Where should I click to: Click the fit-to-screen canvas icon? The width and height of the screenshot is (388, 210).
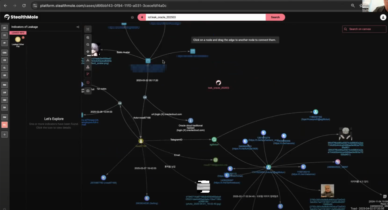[88, 29]
